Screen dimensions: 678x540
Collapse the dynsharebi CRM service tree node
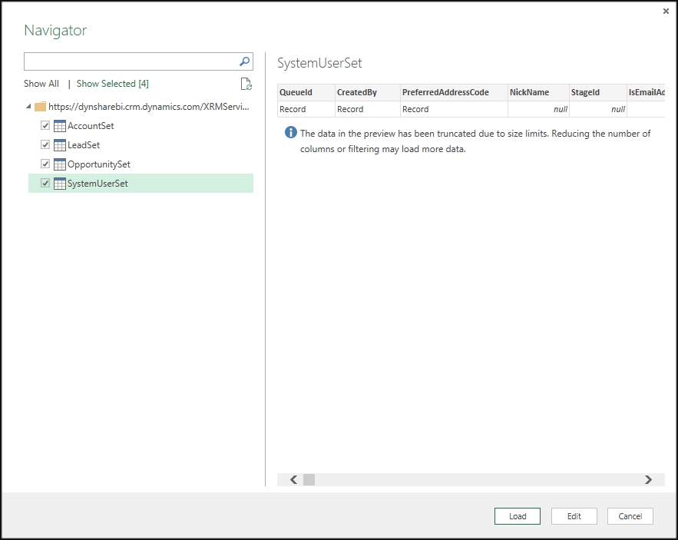[x=29, y=107]
